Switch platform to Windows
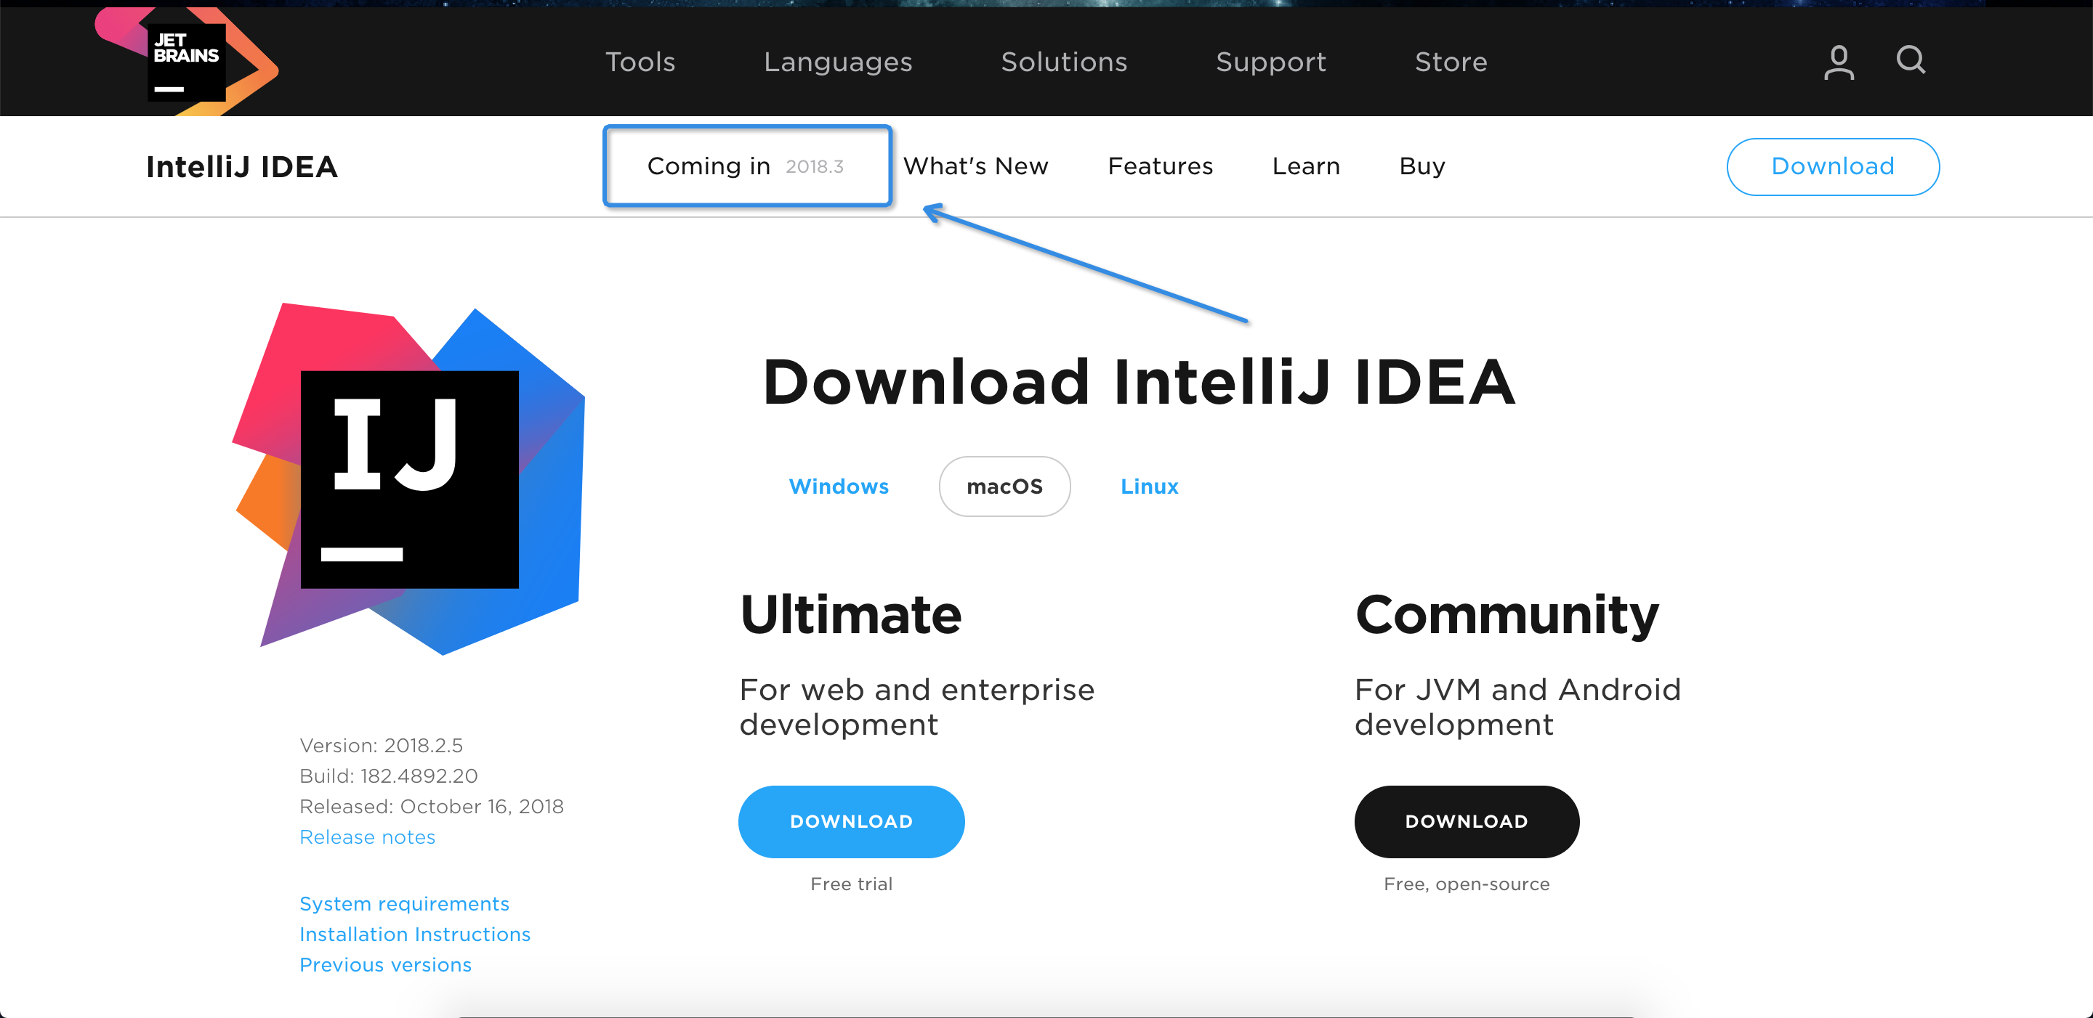Viewport: 2093px width, 1018px height. [x=838, y=486]
